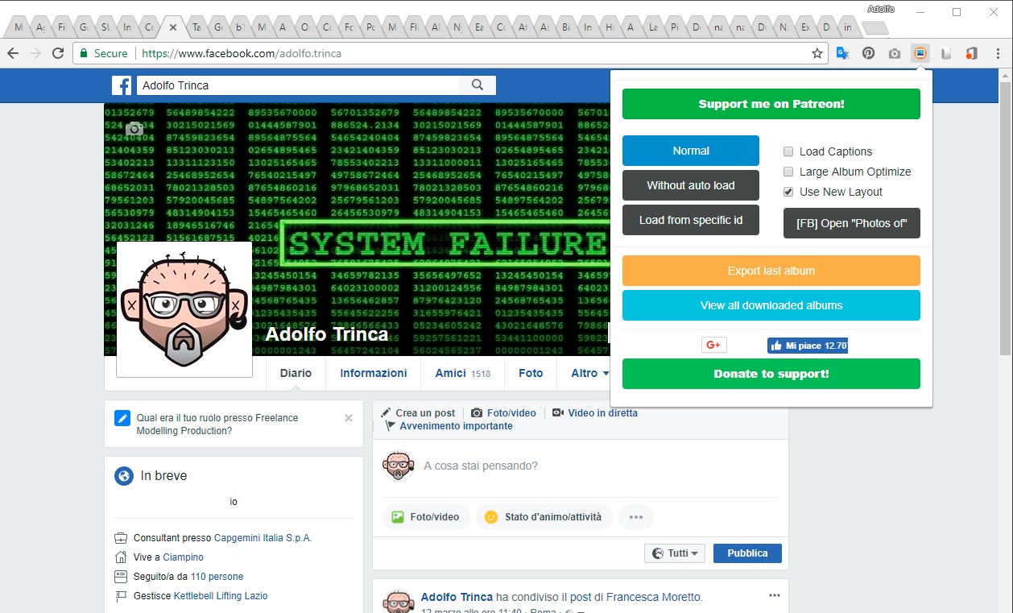Open the Ciampino location link

183,557
